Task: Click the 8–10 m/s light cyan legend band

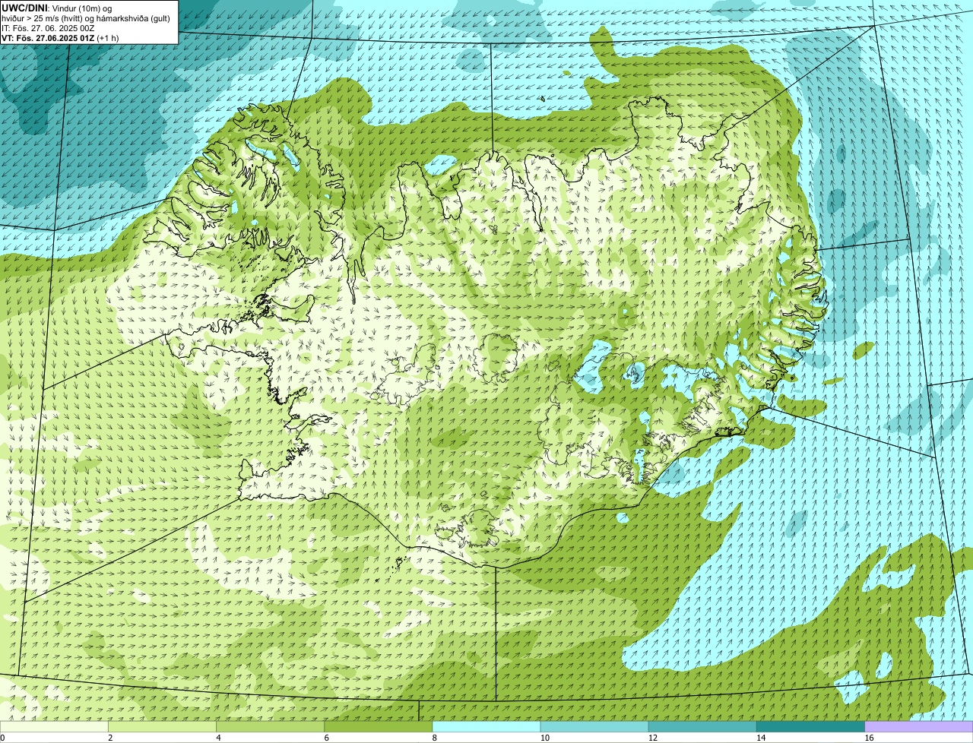Action: [x=486, y=726]
